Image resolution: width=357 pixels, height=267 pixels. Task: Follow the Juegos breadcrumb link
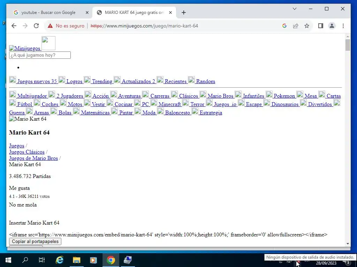click(17, 146)
